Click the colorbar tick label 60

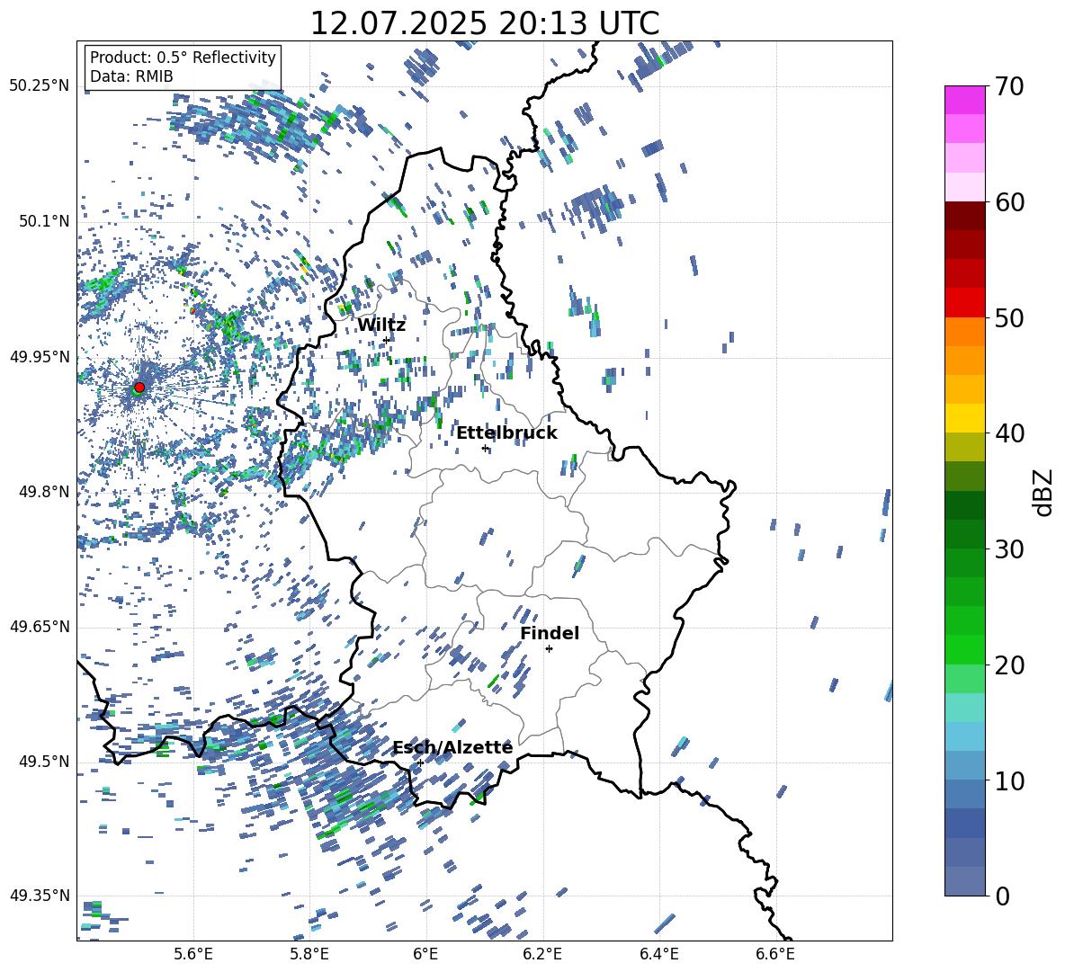1009,202
